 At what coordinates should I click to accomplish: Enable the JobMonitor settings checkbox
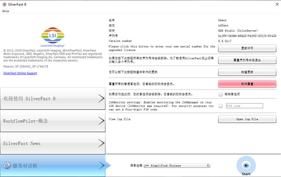[x=221, y=106]
